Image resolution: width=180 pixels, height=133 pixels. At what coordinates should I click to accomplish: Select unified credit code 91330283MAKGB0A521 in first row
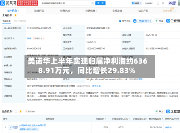[39, 28]
